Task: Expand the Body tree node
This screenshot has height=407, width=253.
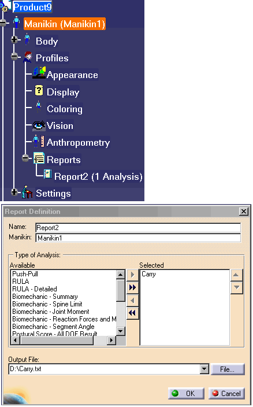Action: (x=15, y=39)
